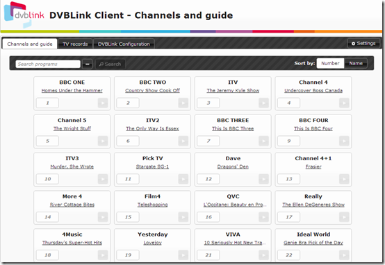Image resolution: width=385 pixels, height=265 pixels.
Task: Play the Channel 4 card
Action: (x=344, y=103)
